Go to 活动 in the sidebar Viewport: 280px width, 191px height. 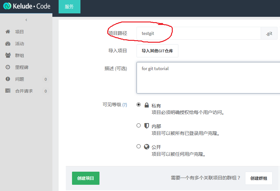pos(19,44)
